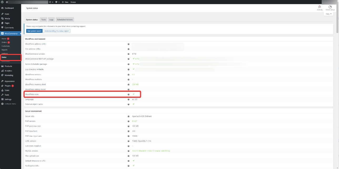Click the Analytics bar chart icon in the sidebar
Image resolution: width=339 pixels, height=169 pixels.
point(2,71)
